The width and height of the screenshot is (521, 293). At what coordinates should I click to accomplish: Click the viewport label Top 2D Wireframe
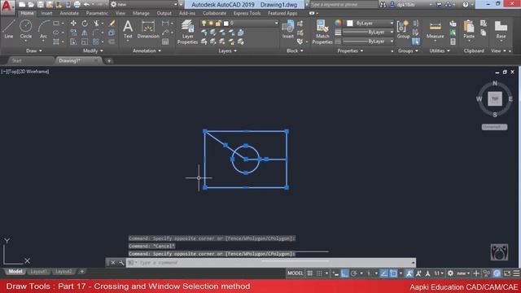25,72
